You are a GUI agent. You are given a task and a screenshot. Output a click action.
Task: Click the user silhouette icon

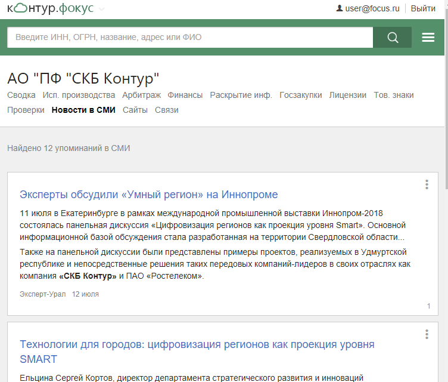tap(339, 8)
